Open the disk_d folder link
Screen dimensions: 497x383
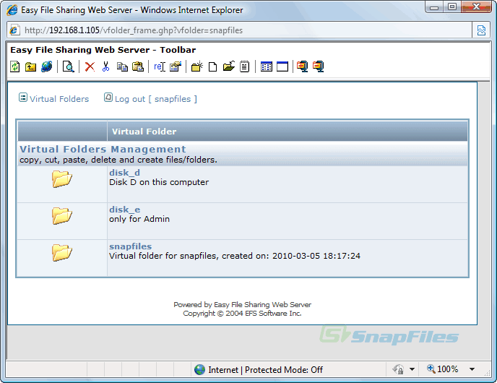coord(124,173)
